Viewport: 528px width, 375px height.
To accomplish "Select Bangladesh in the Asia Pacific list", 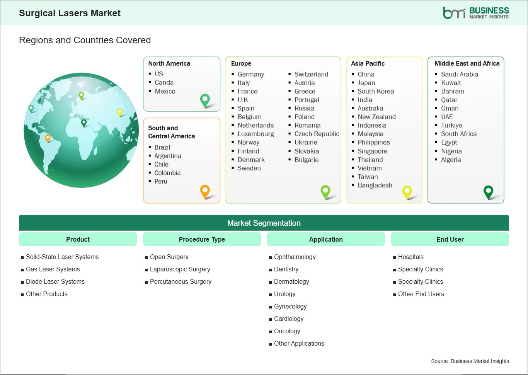I will (x=375, y=185).
